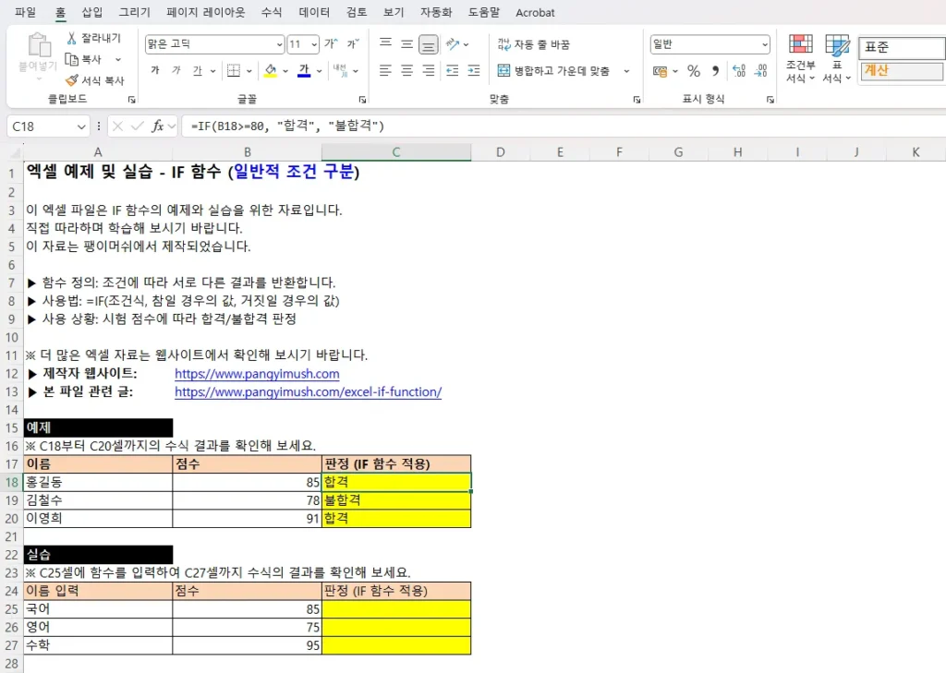Switch to 삽입 (Insert) tab

(92, 12)
